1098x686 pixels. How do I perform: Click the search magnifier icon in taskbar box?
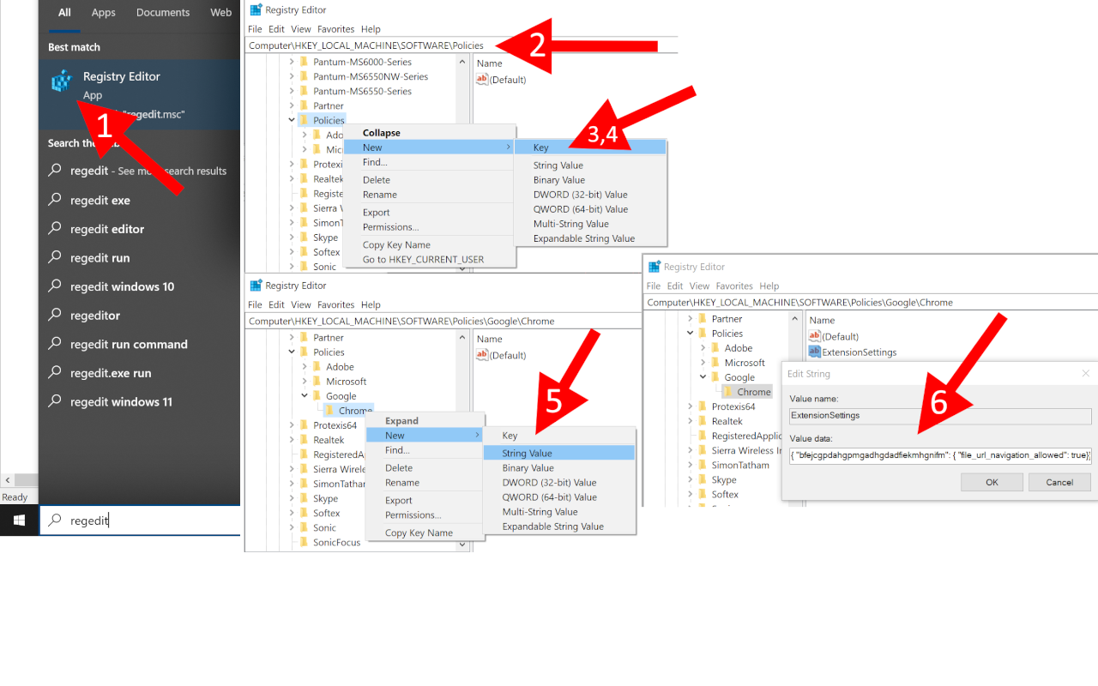(55, 521)
